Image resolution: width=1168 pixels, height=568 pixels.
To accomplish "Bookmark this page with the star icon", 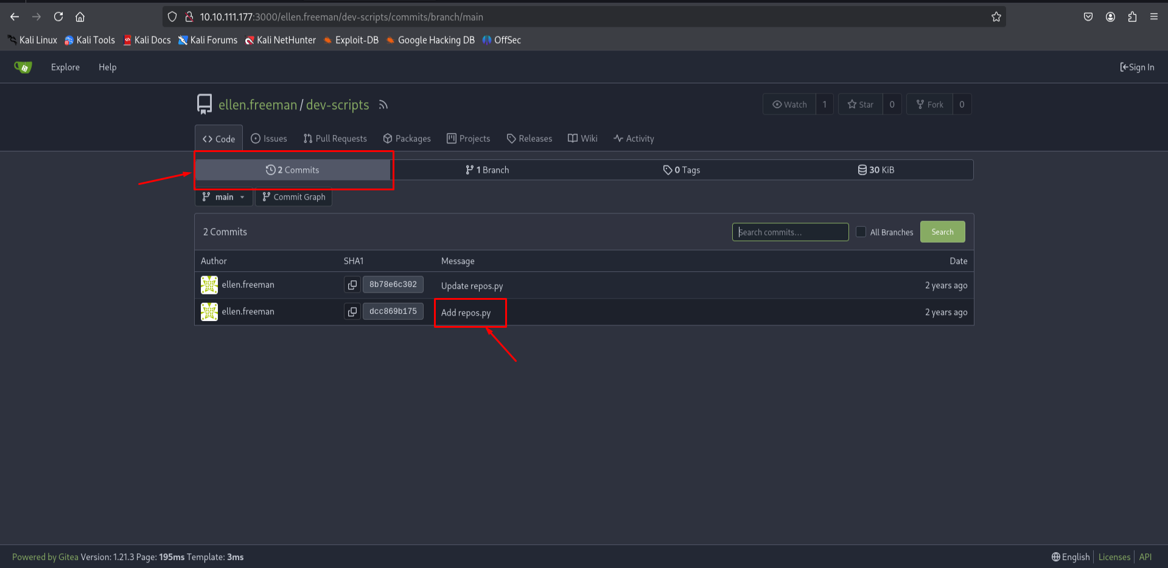I will pyautogui.click(x=996, y=17).
